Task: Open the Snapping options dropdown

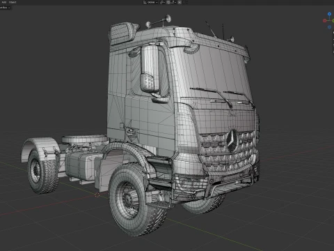Action: [x=173, y=2]
